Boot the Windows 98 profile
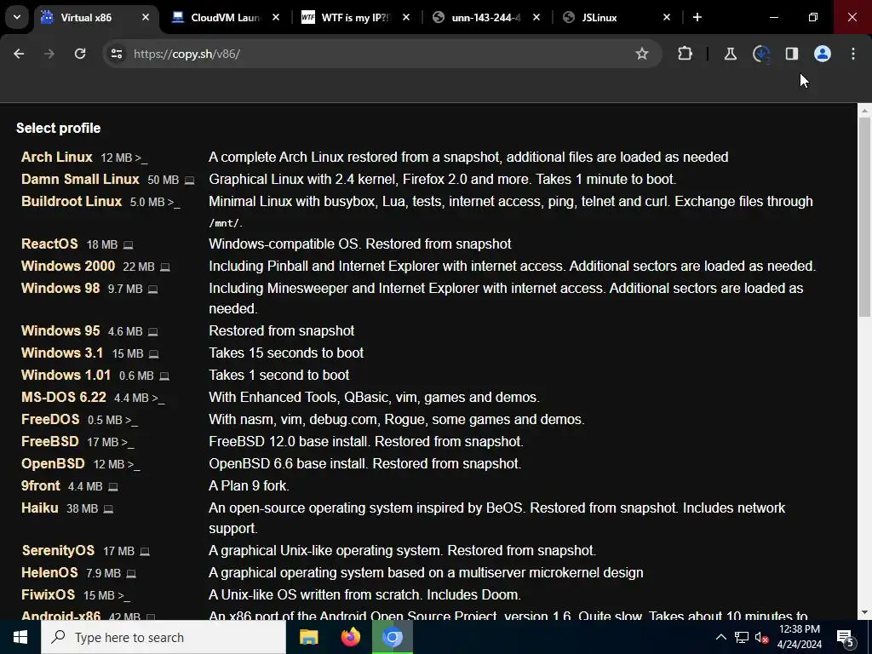 click(x=60, y=288)
